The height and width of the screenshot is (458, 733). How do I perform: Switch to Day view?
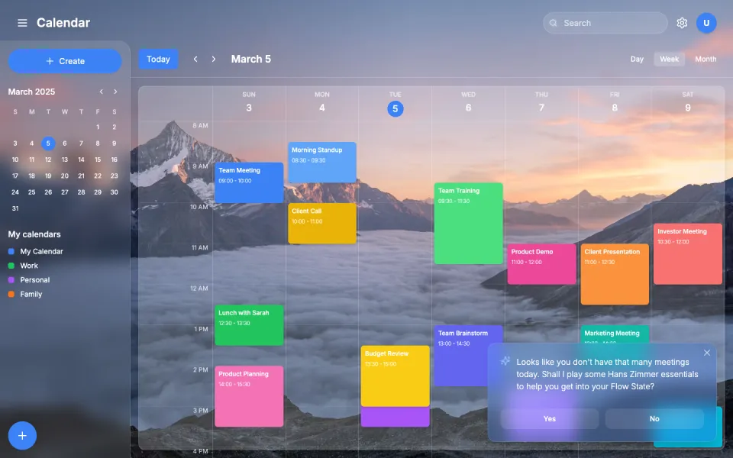pyautogui.click(x=637, y=59)
